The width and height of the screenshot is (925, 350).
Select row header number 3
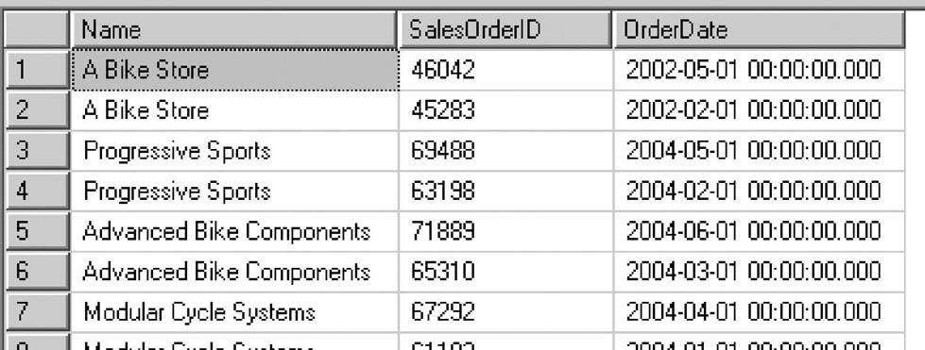37,151
